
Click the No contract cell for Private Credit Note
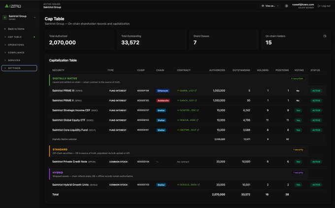point(183,162)
